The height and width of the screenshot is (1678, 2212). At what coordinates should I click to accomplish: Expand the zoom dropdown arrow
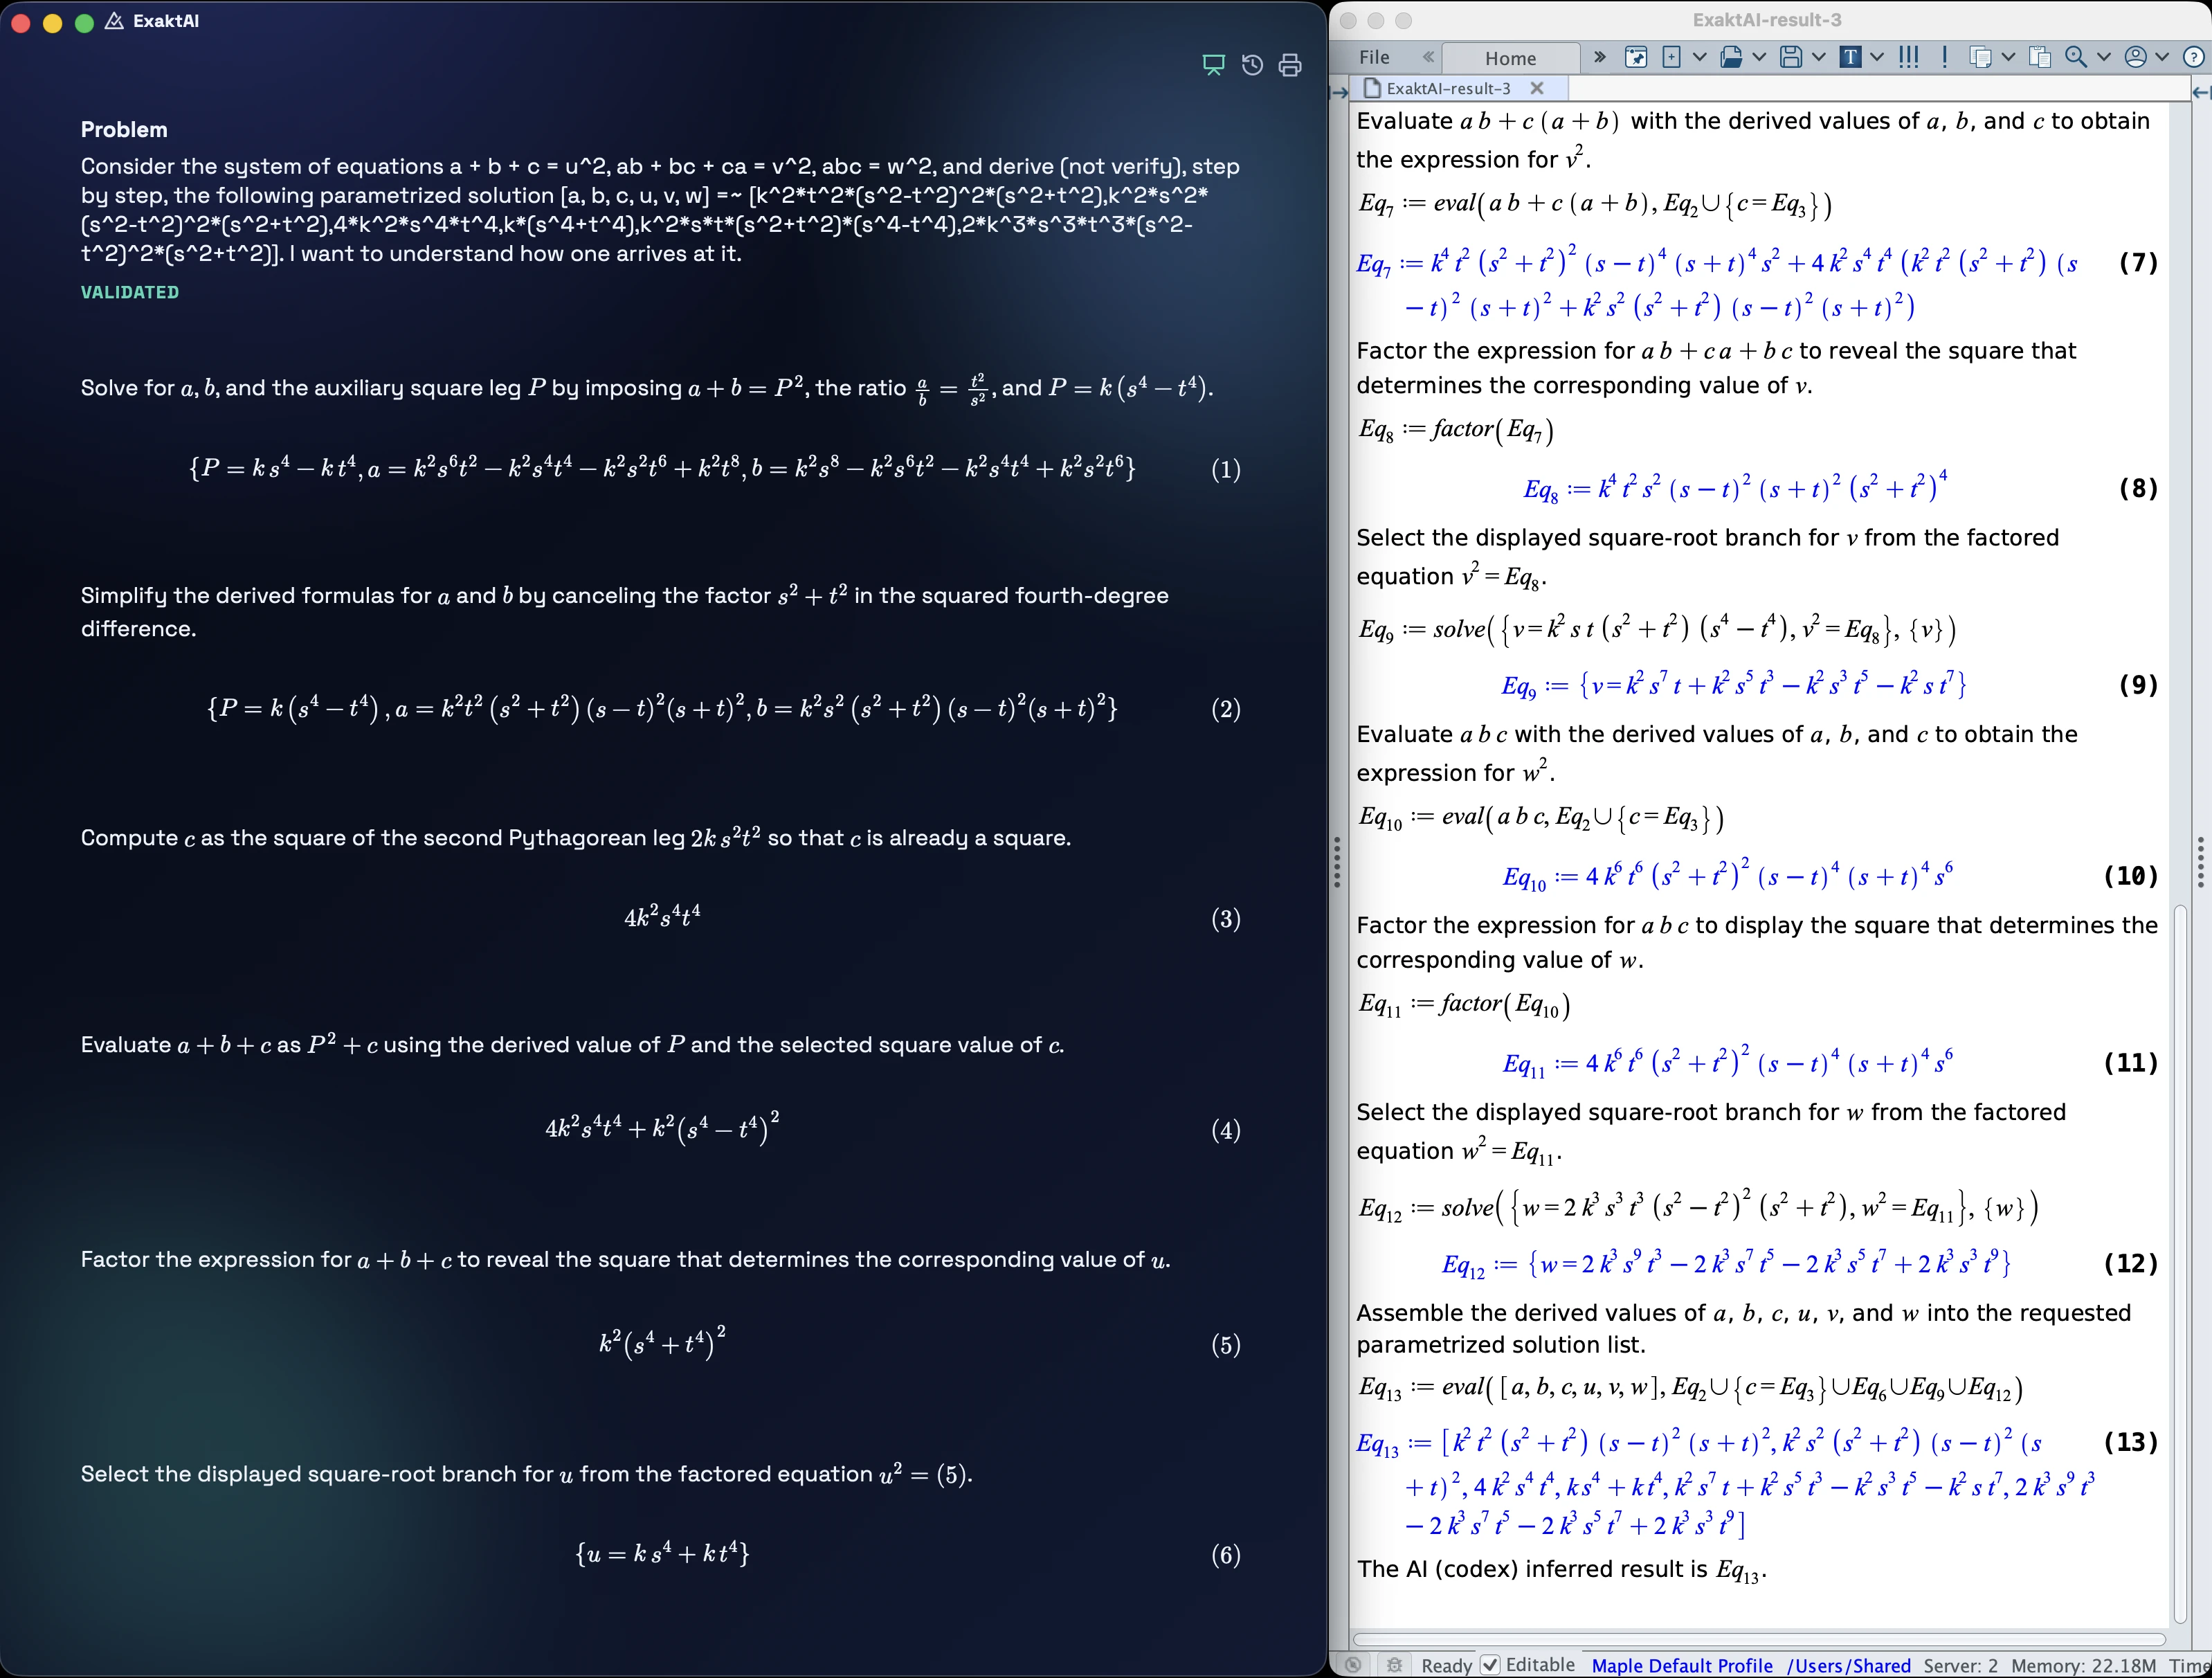(x=2103, y=57)
